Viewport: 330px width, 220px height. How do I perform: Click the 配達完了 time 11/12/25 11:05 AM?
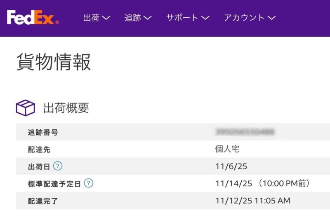252,201
